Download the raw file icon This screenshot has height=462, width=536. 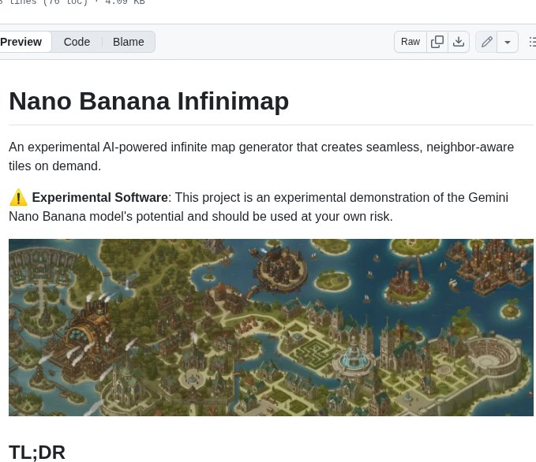point(459,42)
